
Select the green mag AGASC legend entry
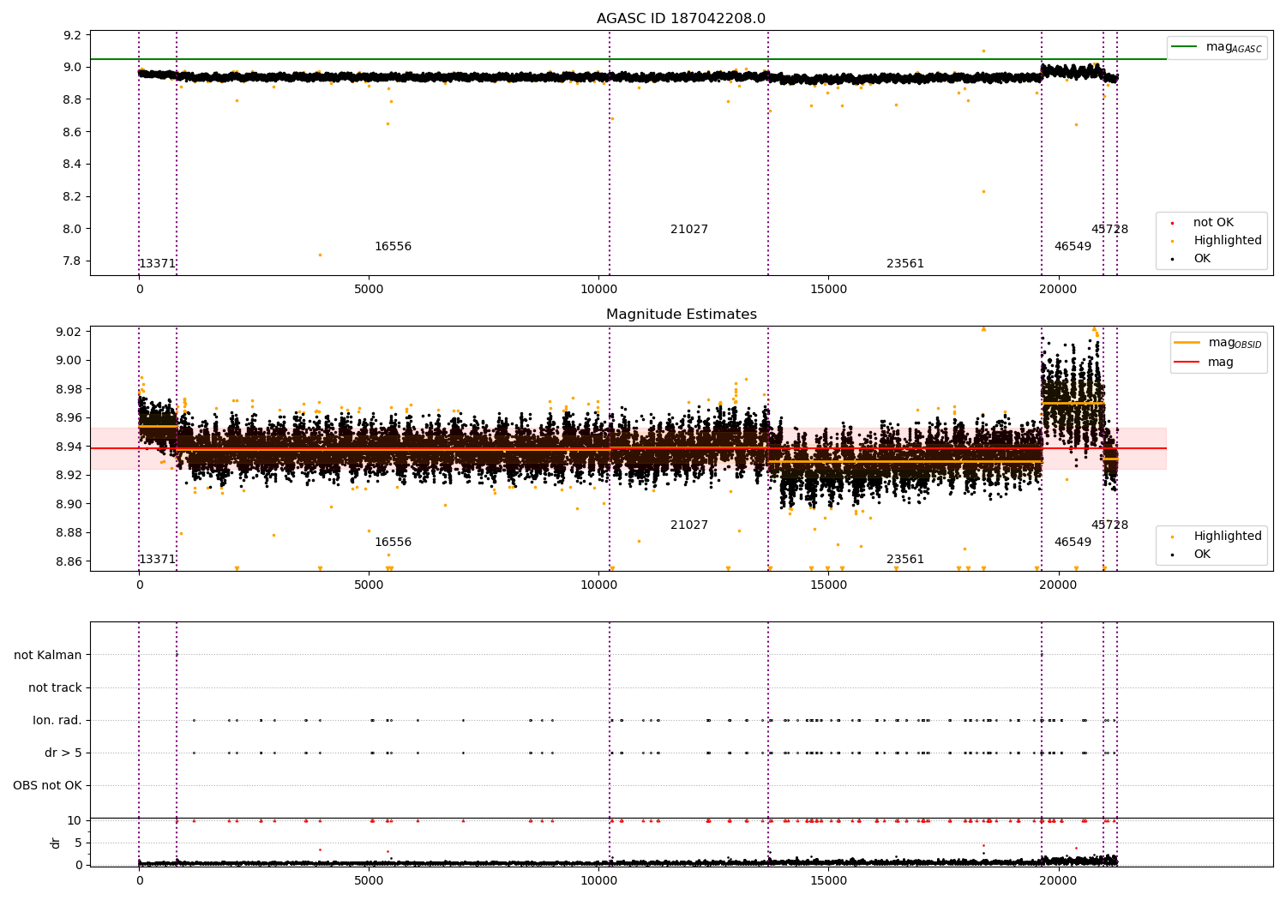(1217, 47)
